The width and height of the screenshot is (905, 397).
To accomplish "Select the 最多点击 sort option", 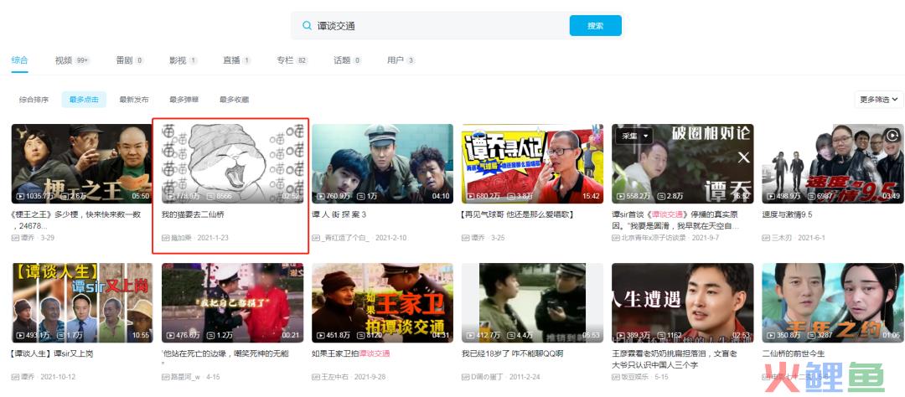I will [84, 99].
